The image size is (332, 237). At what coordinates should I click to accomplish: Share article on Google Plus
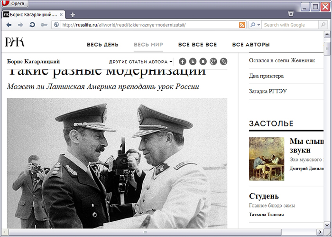pos(213,61)
